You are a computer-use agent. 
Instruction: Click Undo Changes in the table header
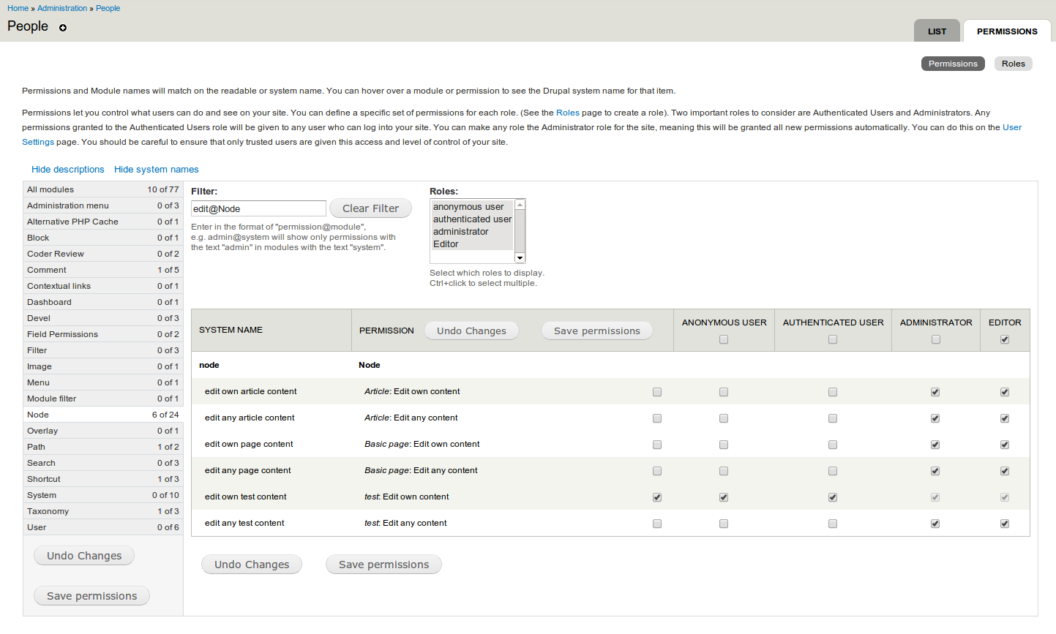point(471,331)
